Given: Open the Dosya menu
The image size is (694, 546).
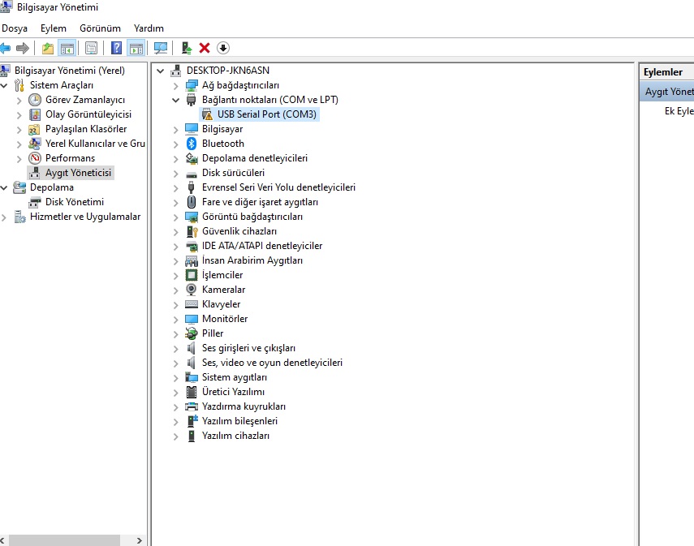Looking at the screenshot, I should [14, 28].
